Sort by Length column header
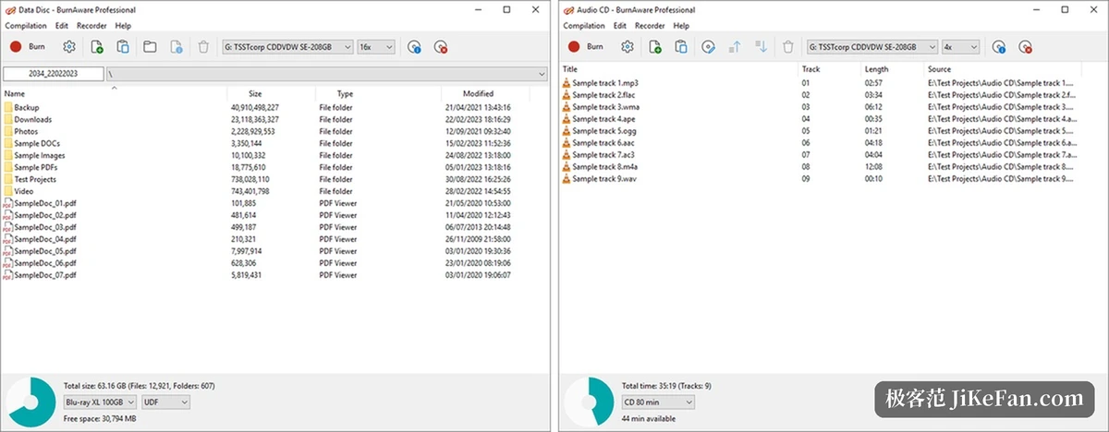This screenshot has height=432, width=1109. (x=893, y=69)
